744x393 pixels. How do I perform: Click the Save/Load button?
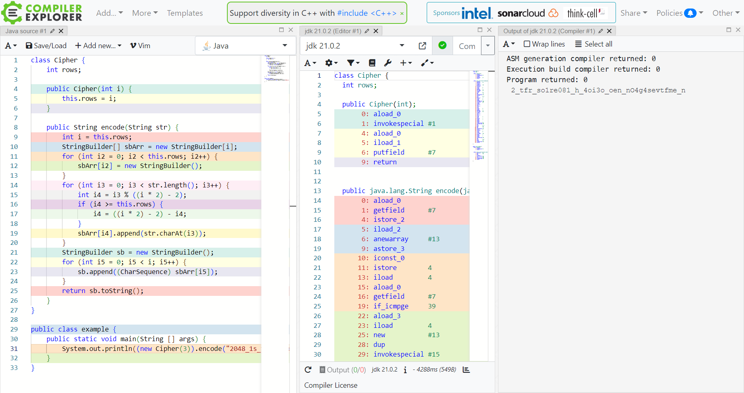point(46,46)
